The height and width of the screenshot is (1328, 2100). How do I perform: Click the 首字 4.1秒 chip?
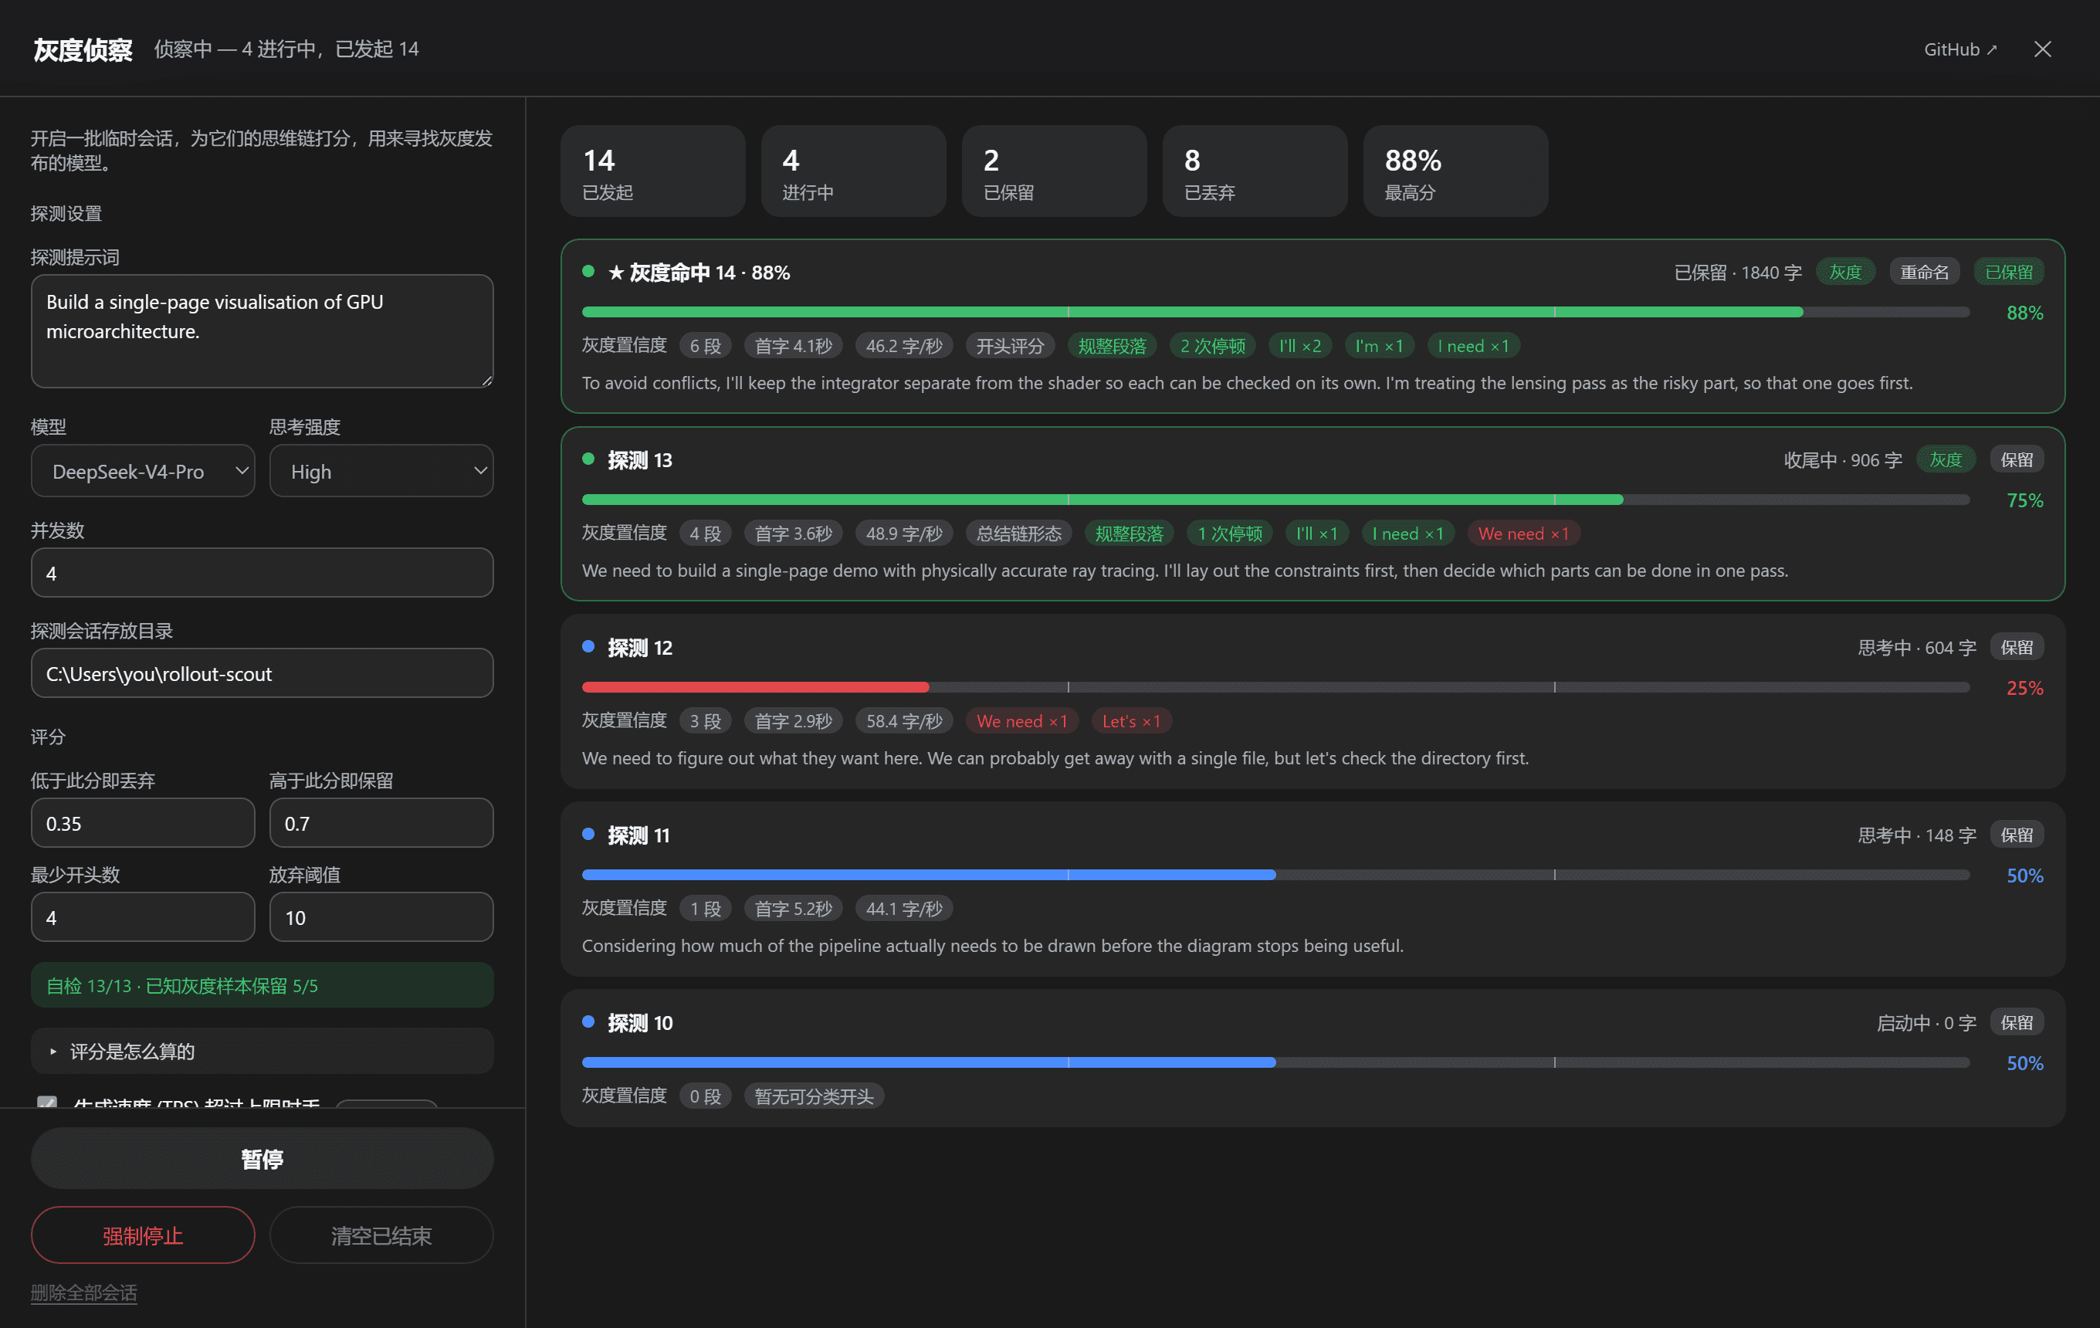click(x=793, y=346)
